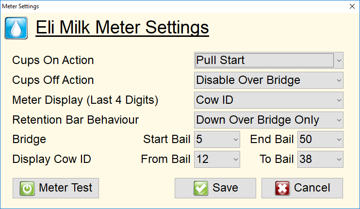360x209 pixels.
Task: Click the Disable Over Bridge combo box
Action: point(269,80)
